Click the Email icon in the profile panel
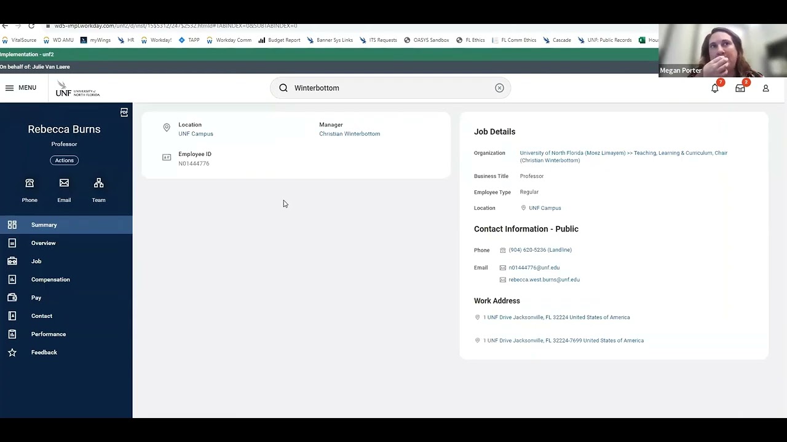 coord(64,183)
